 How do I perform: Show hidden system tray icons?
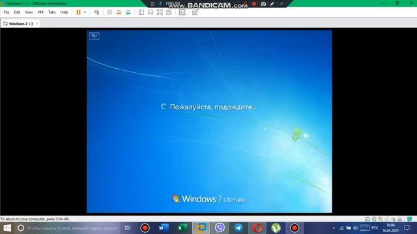334,228
